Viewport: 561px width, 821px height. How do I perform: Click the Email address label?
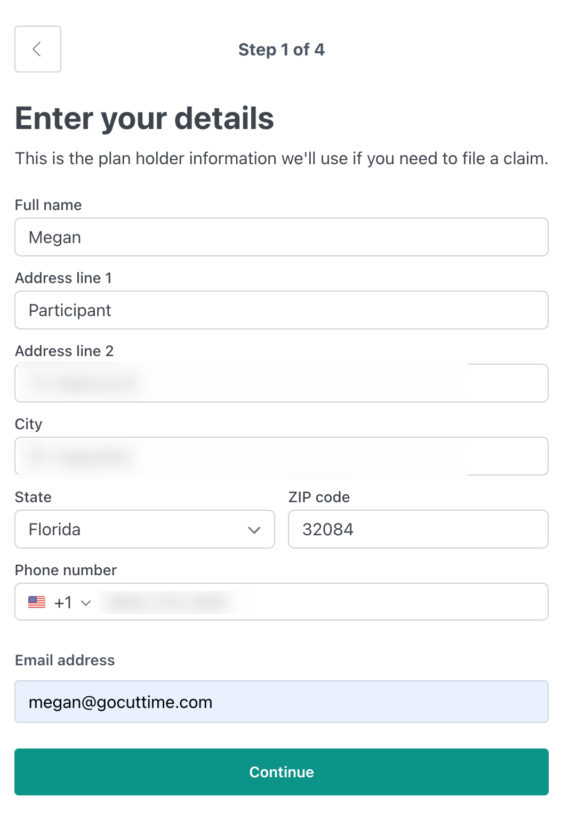(x=65, y=660)
